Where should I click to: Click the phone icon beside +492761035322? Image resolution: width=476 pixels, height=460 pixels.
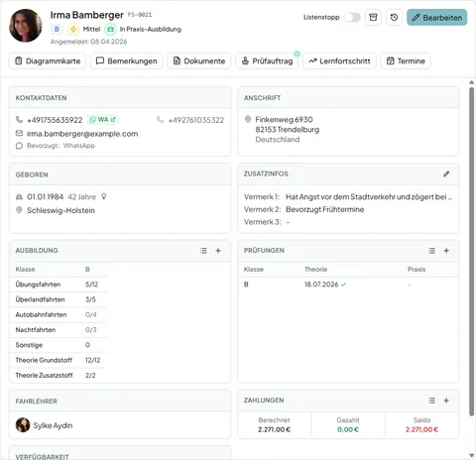pos(160,120)
